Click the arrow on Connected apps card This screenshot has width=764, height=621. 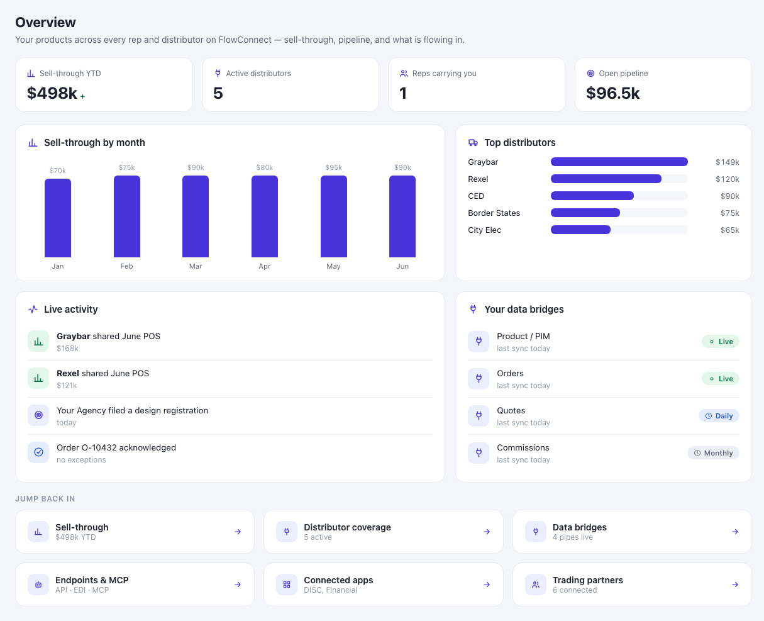pos(487,585)
